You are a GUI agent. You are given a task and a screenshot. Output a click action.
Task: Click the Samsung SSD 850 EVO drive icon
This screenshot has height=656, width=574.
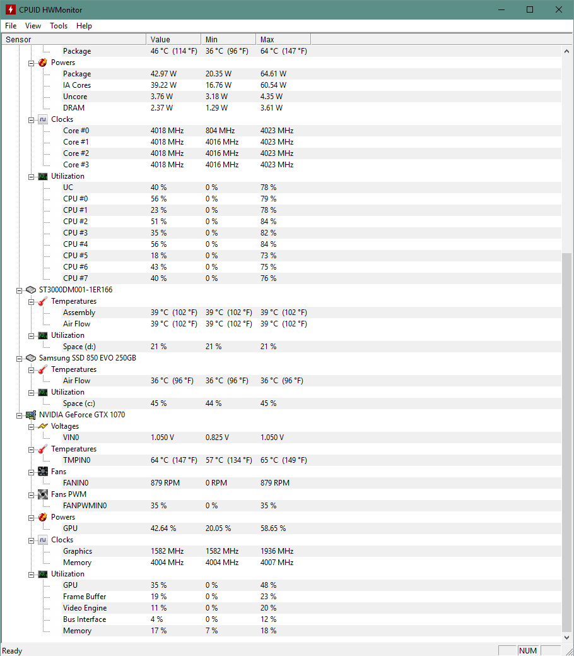tap(30, 358)
